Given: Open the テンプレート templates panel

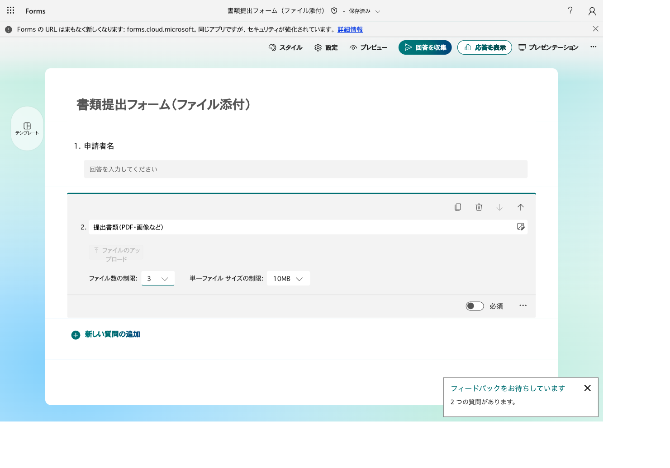Looking at the screenshot, I should (27, 129).
